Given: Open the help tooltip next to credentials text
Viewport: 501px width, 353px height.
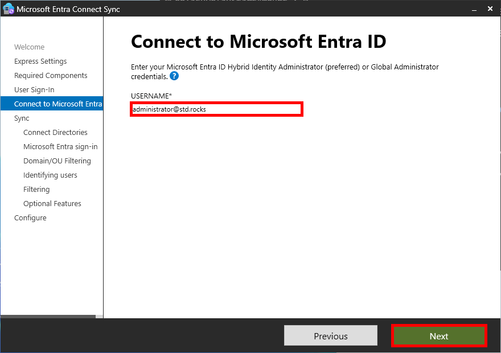Looking at the screenshot, I should [174, 76].
